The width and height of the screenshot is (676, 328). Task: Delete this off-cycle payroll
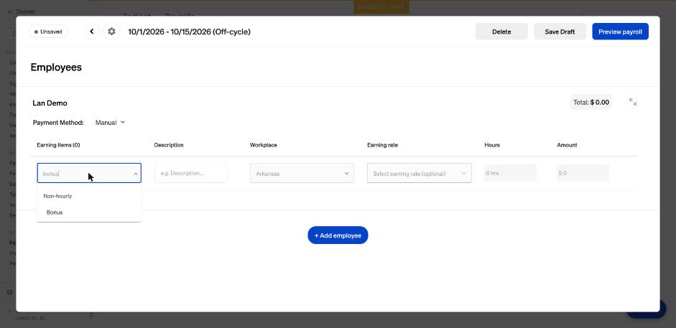[x=501, y=32]
